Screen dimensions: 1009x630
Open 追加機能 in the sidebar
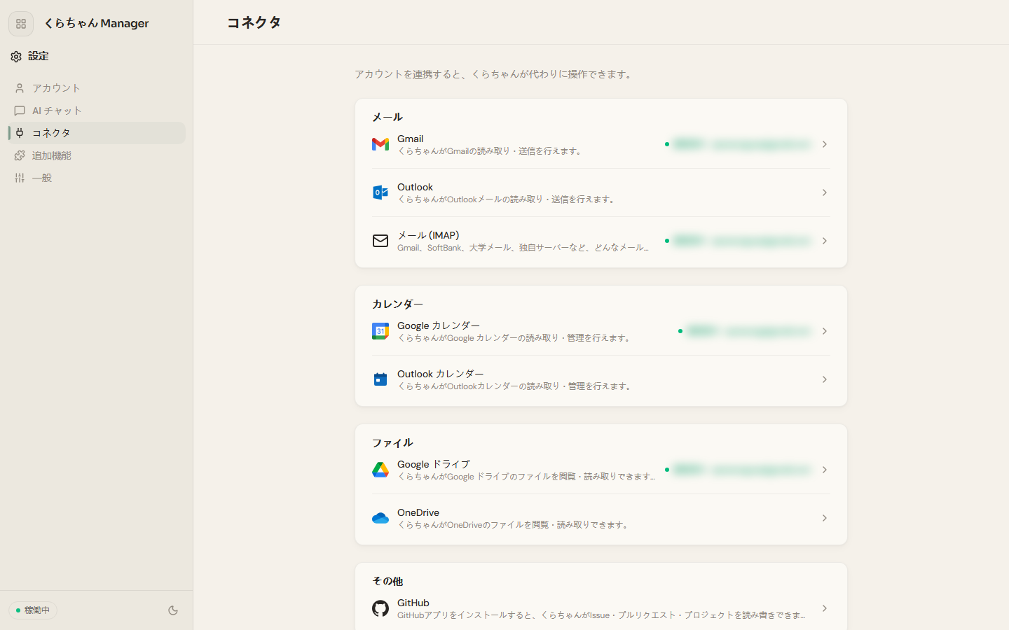tap(97, 155)
